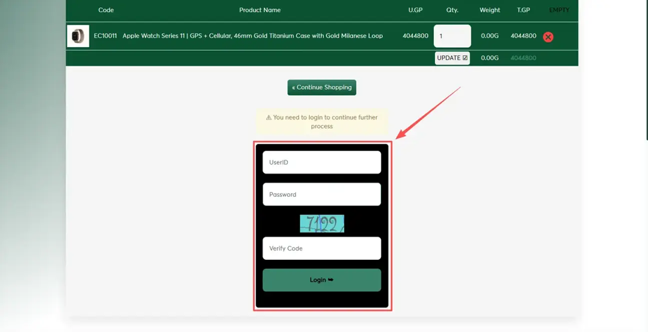Screen dimensions: 648x332
Task: Click the Code column header
Action: (x=106, y=10)
